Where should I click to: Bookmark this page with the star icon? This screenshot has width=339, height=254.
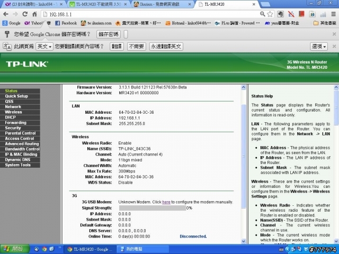click(270, 14)
